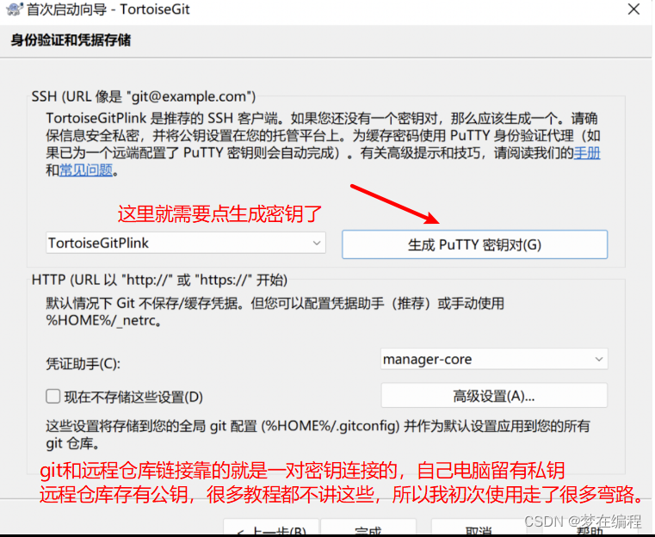Image resolution: width=655 pixels, height=537 pixels.
Task: Open the 手册 manual link
Action: click(587, 153)
